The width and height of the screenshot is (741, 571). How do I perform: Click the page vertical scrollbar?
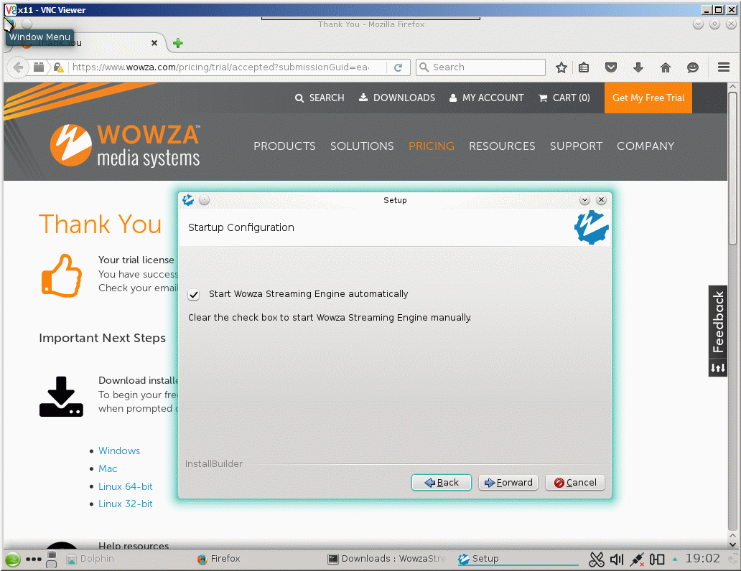click(732, 168)
